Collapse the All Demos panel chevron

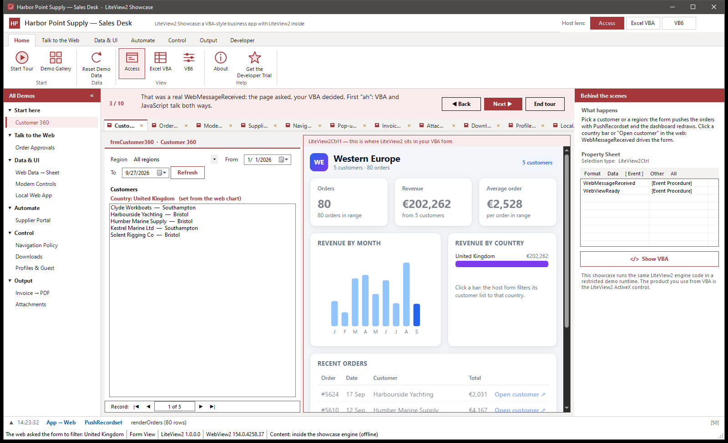click(x=92, y=96)
